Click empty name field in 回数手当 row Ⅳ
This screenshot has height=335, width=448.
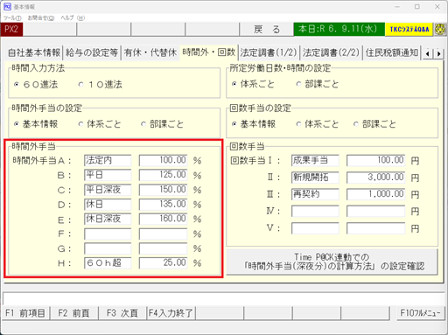[x=315, y=211]
